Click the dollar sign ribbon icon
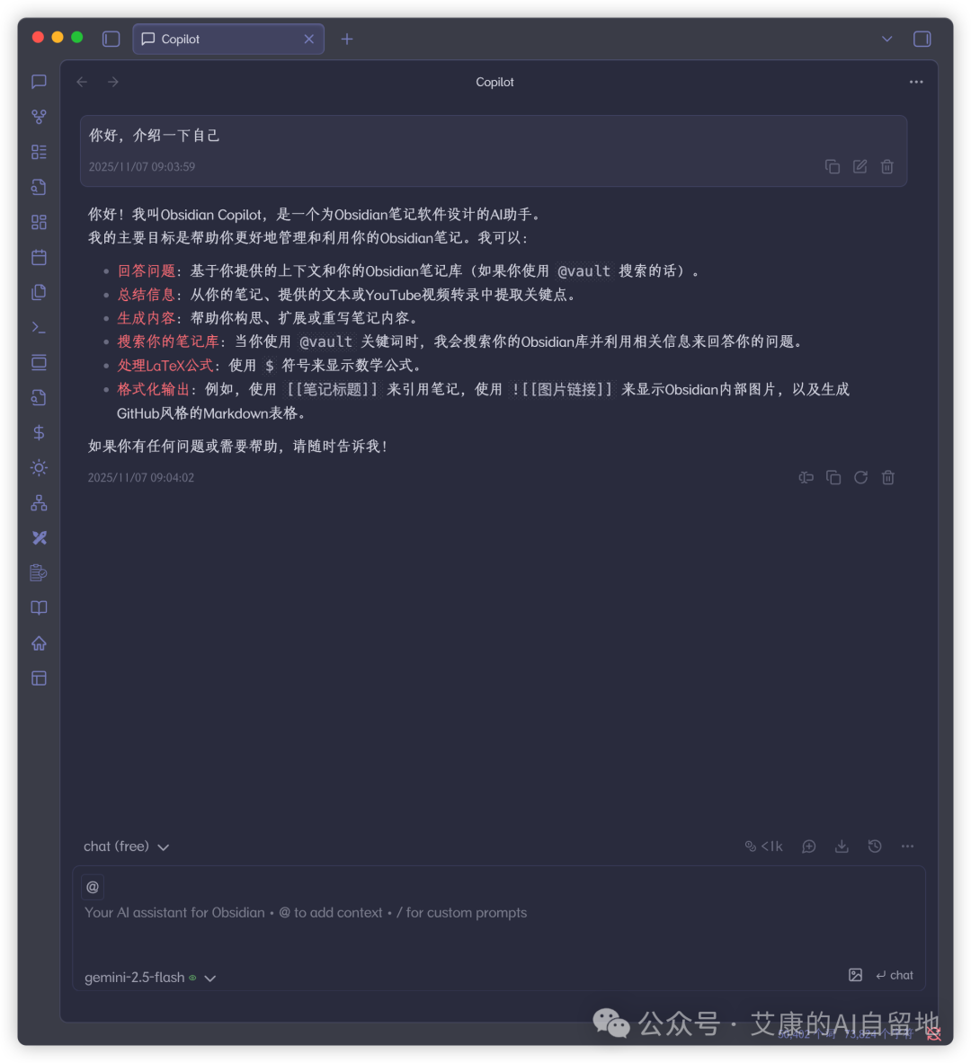Viewport: 971px width, 1063px height. point(39,432)
